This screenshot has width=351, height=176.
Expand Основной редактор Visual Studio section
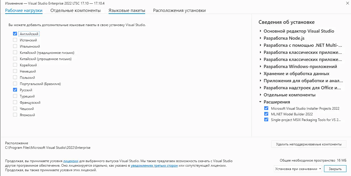[260, 31]
